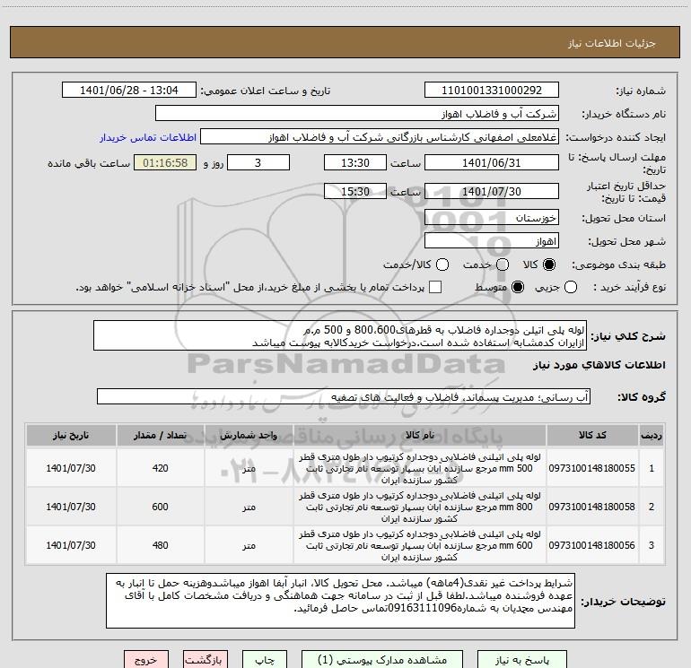Click the buyer notes text box
The width and height of the screenshot is (691, 668).
[x=341, y=601]
